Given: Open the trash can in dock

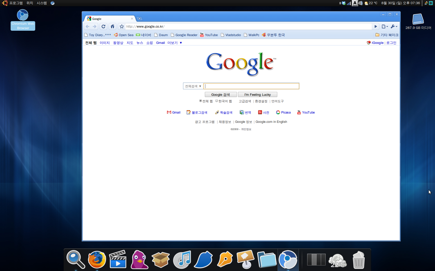Looking at the screenshot, I should [x=359, y=260].
